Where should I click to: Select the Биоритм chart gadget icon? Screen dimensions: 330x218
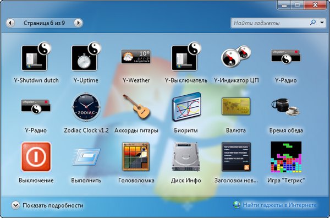coord(186,107)
